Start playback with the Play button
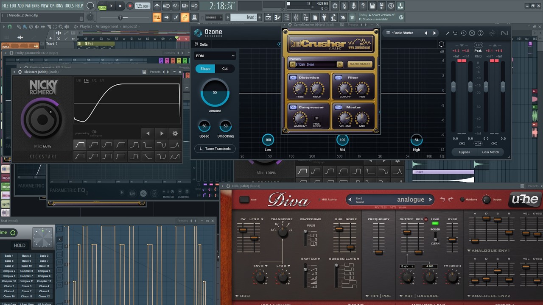543x305 pixels. click(x=112, y=6)
